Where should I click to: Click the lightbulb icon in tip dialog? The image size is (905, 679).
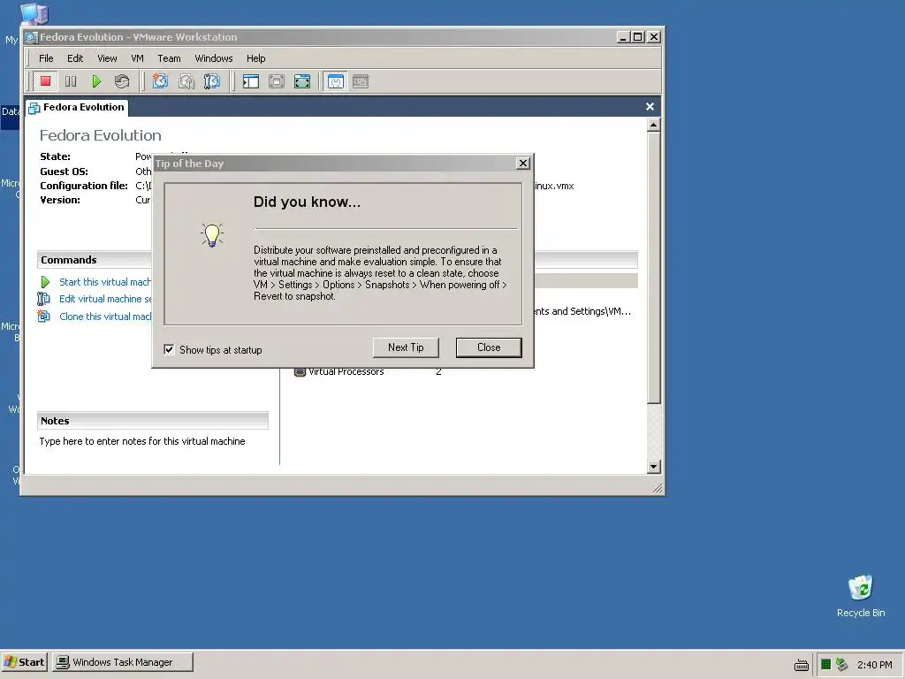212,235
